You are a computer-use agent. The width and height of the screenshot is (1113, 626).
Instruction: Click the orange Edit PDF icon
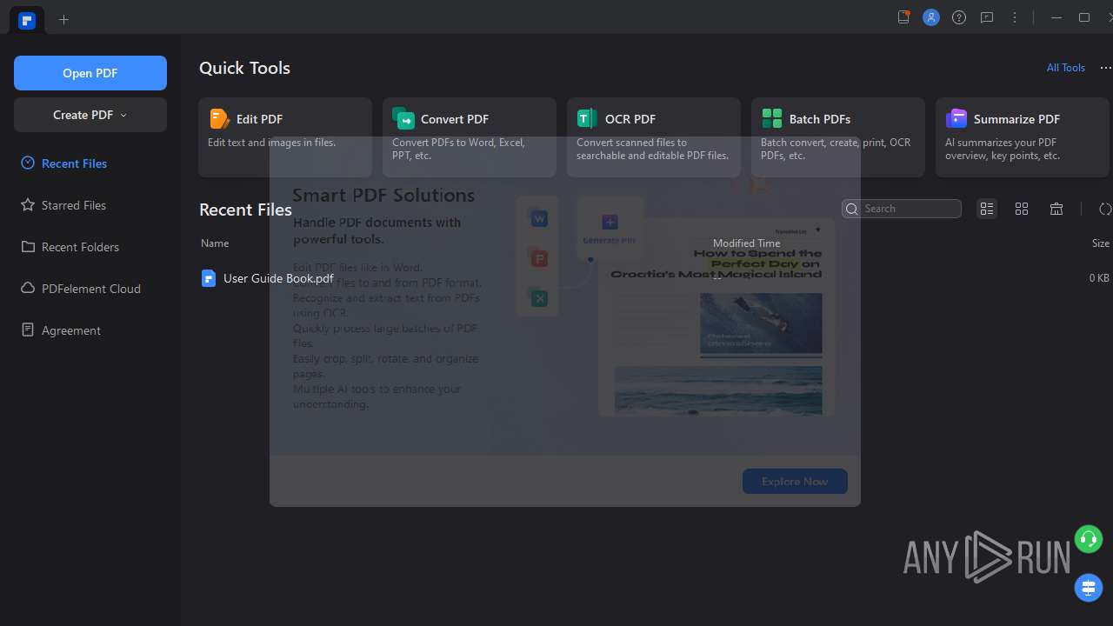click(x=220, y=118)
